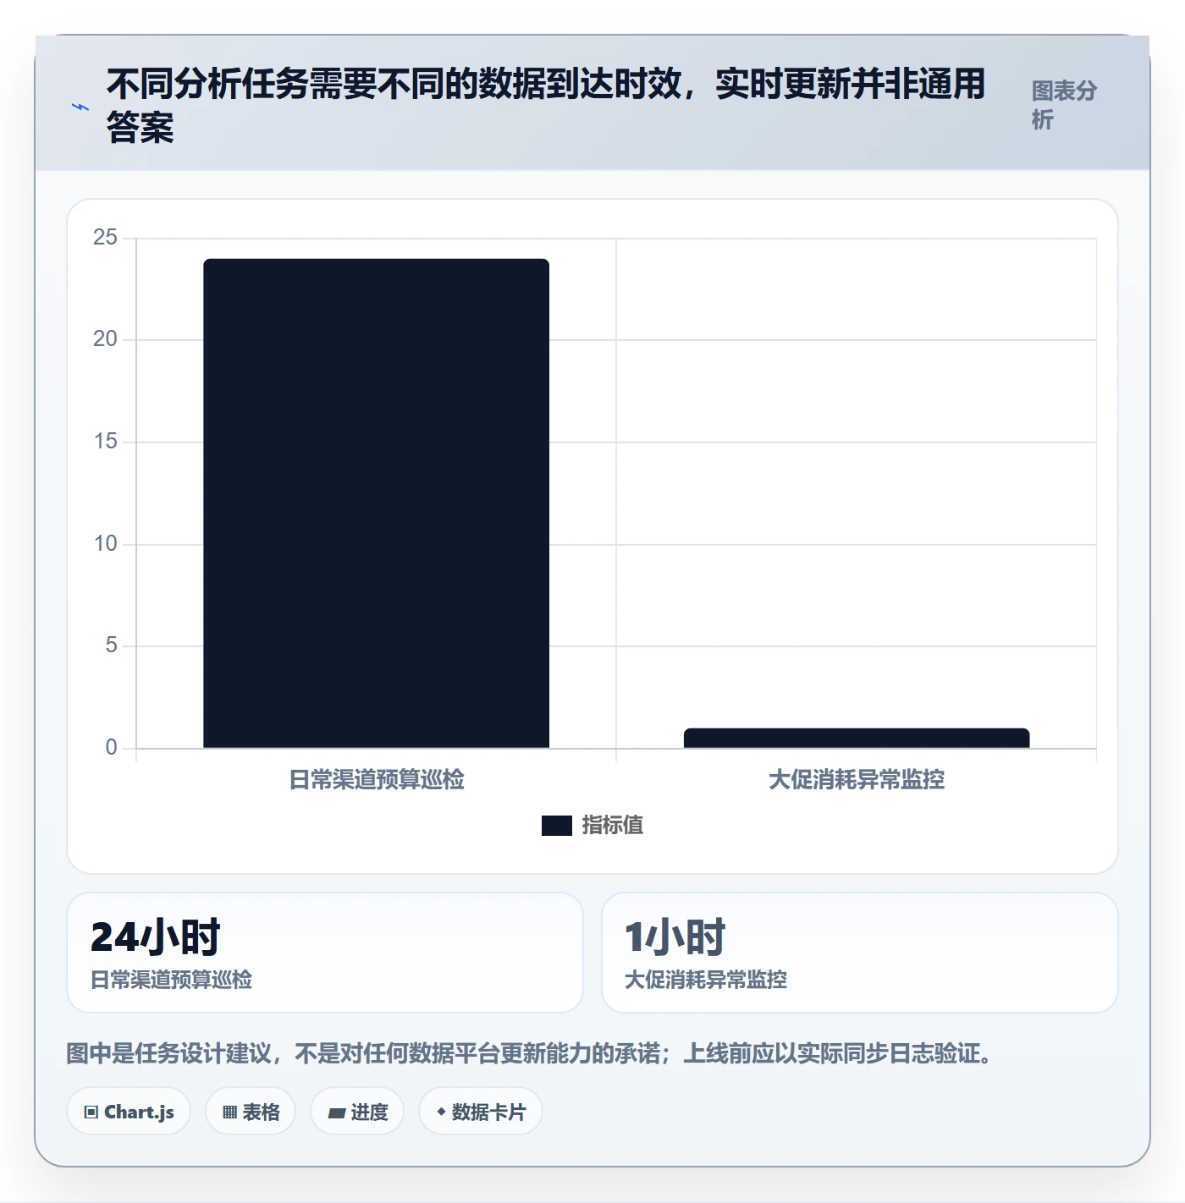Click the footnote text starting 图中是任务设计建议
Viewport: 1185px width, 1203px height.
point(529,1053)
